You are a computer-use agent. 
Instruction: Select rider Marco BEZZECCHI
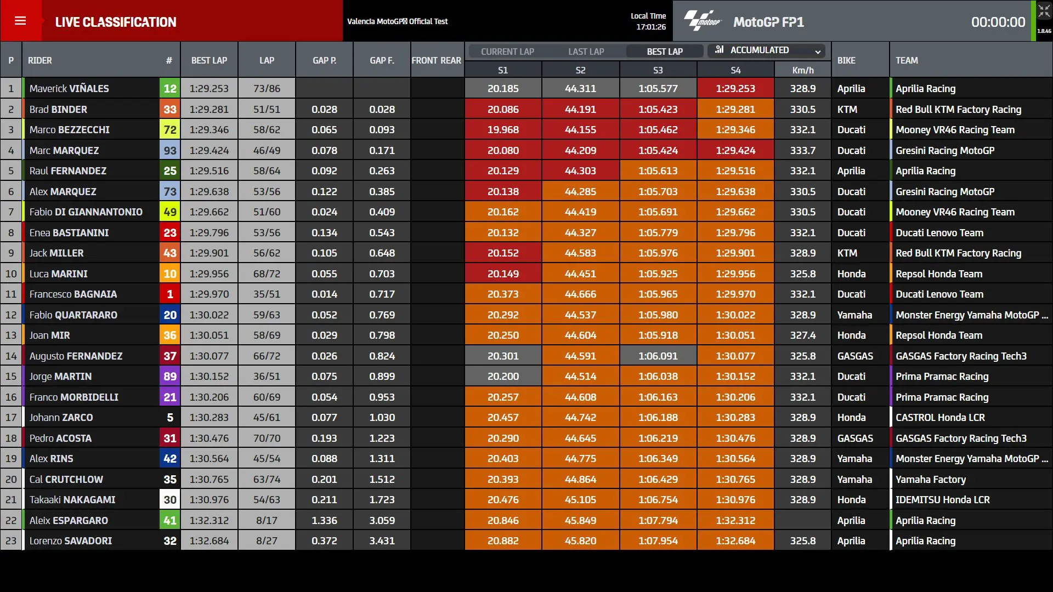coord(70,129)
